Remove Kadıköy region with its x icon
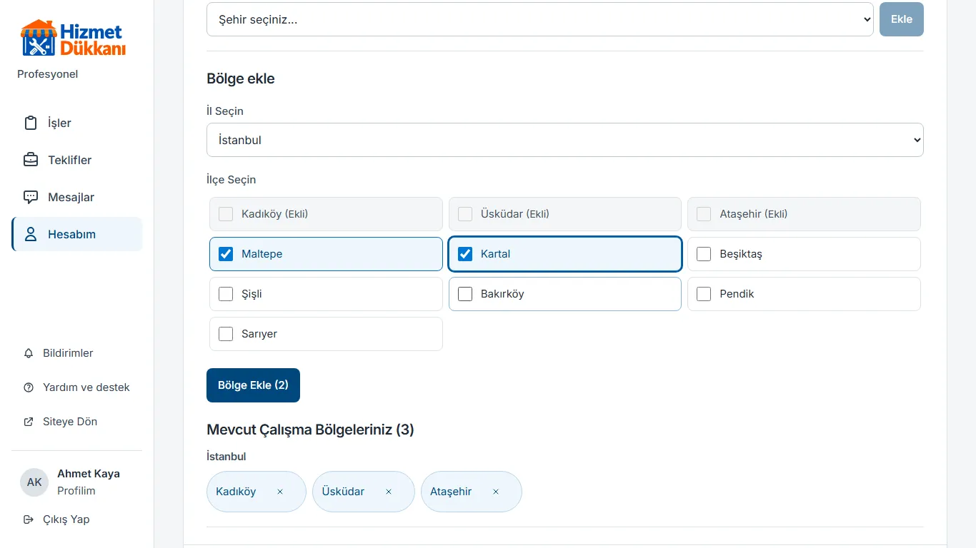Image resolution: width=976 pixels, height=548 pixels. pos(280,492)
